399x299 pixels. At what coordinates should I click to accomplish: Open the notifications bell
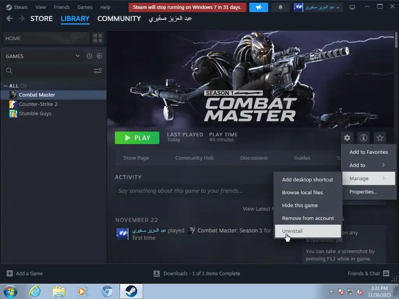coord(281,7)
